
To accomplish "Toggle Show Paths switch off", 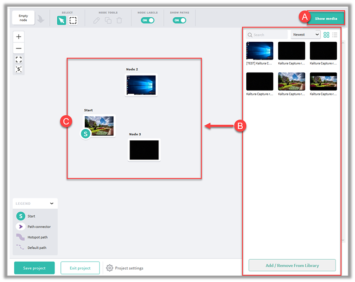I will pyautogui.click(x=179, y=20).
